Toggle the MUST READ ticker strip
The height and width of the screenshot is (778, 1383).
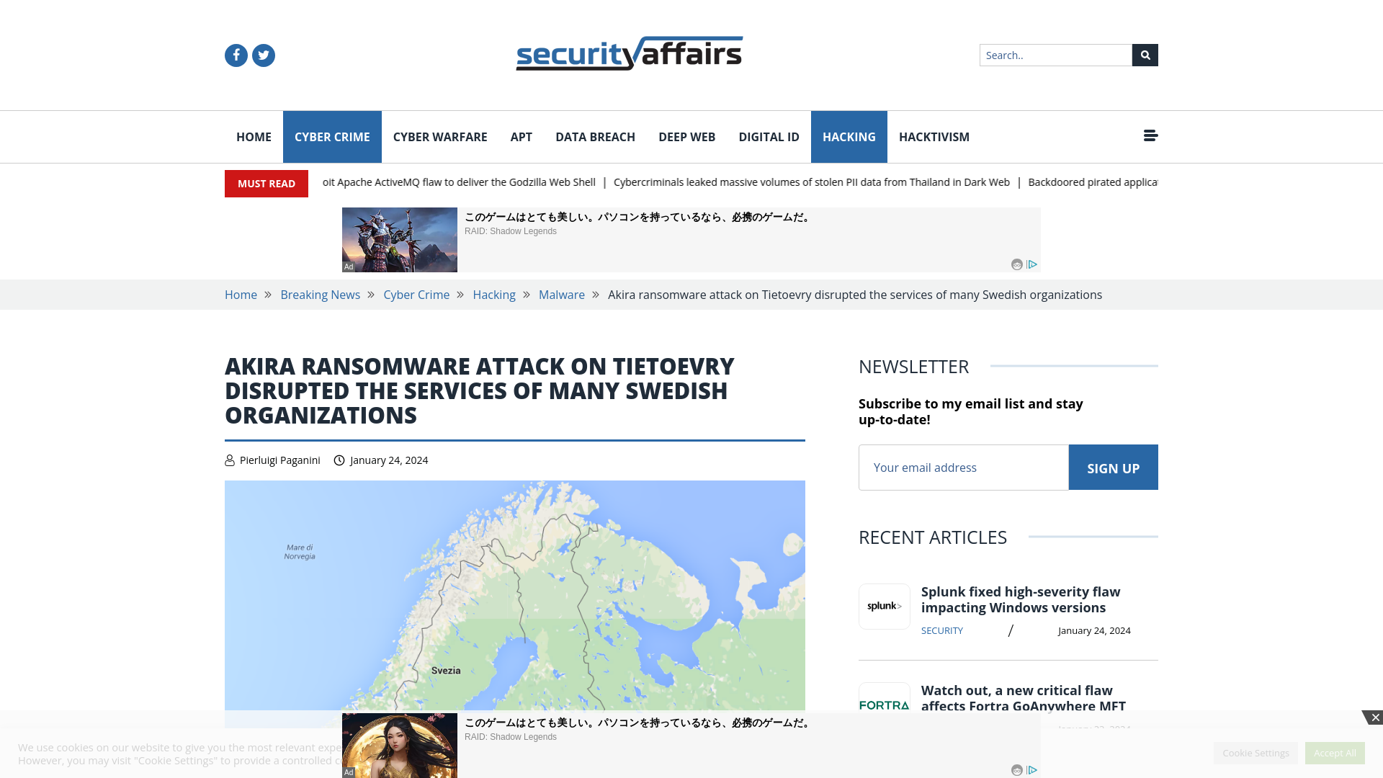pos(266,184)
